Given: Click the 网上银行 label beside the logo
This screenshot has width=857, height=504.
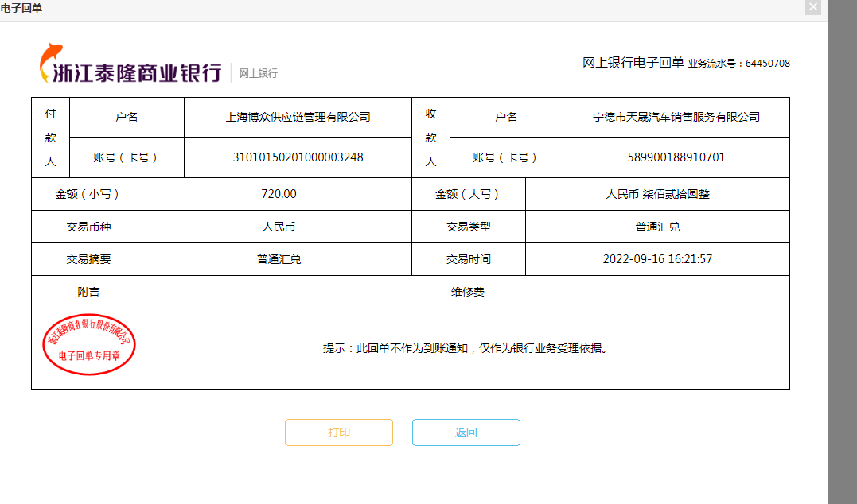Looking at the screenshot, I should [x=259, y=73].
